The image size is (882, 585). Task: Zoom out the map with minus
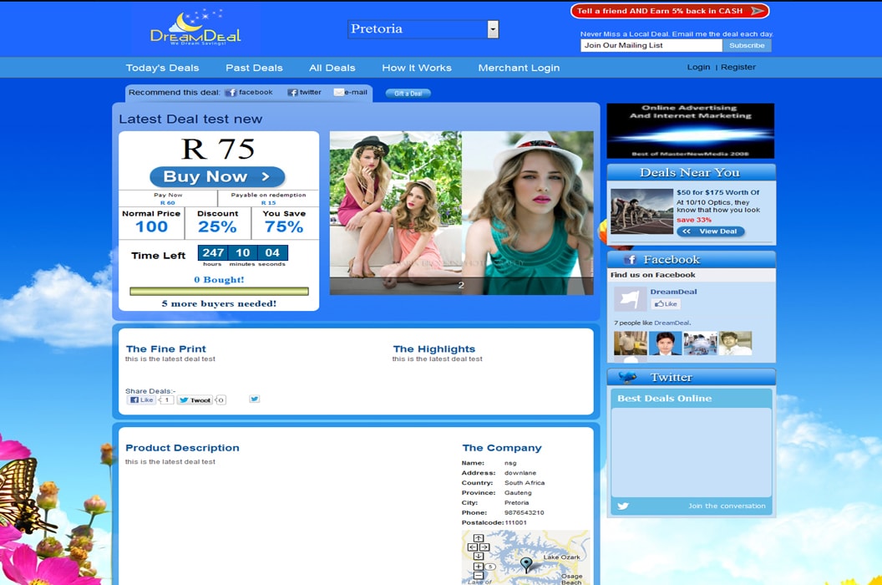click(x=478, y=576)
